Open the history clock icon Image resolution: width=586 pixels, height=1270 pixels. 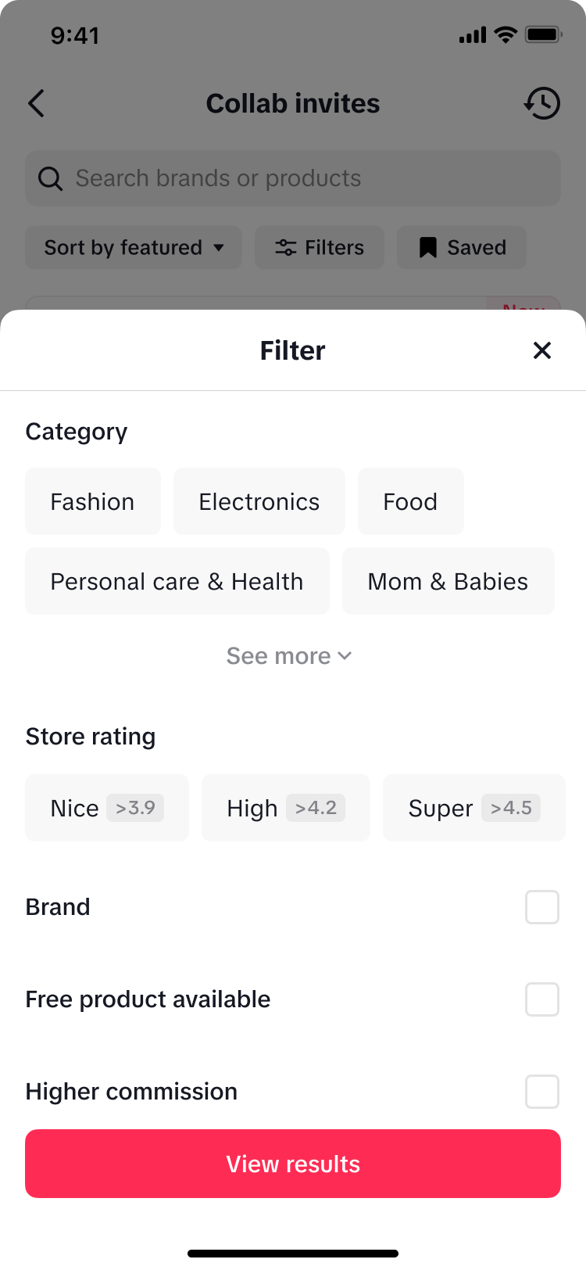click(541, 103)
